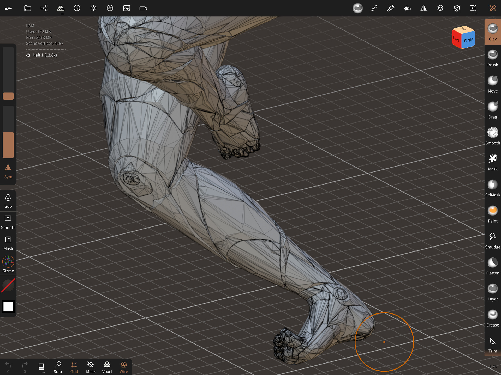The image size is (501, 375).
Task: Select the Trim tool
Action: (x=493, y=344)
